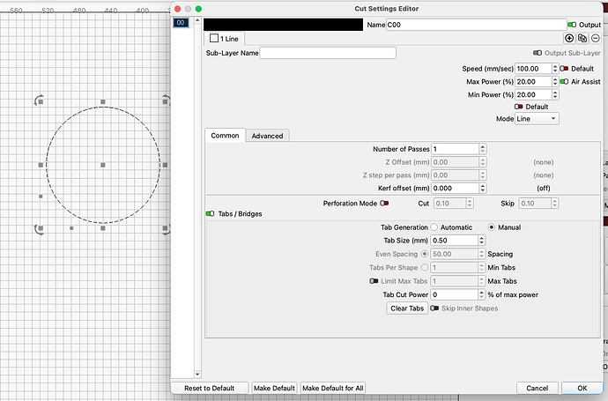Select Automatic tab generation

coord(434,227)
